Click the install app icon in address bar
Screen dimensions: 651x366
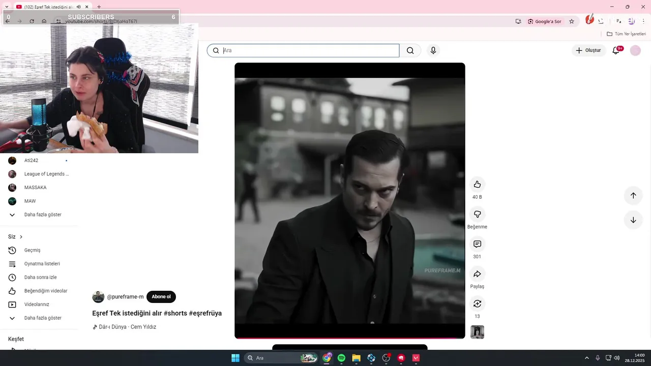518,21
